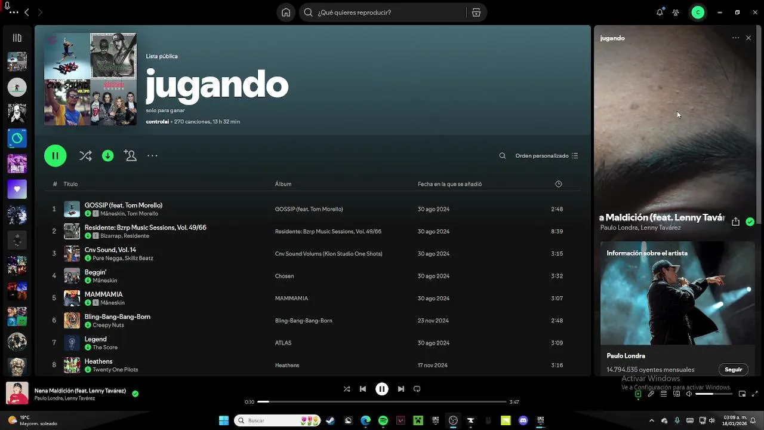The width and height of the screenshot is (764, 430).
Task: Open Connect to a device
Action: [x=676, y=394]
